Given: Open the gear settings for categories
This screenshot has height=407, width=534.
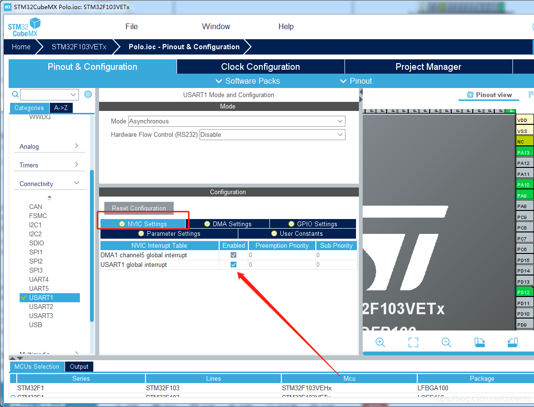Looking at the screenshot, I should tap(88, 94).
